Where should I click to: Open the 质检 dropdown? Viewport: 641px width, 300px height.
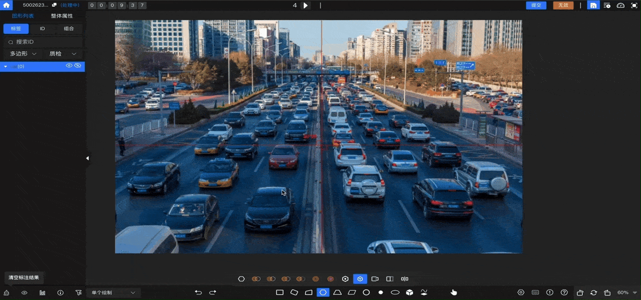[x=63, y=54]
